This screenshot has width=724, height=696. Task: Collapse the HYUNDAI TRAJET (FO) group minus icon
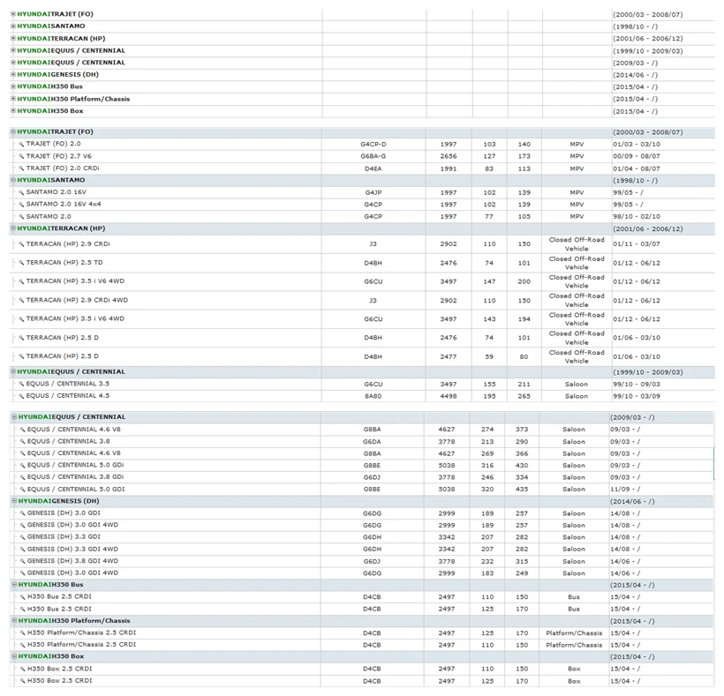[x=13, y=132]
